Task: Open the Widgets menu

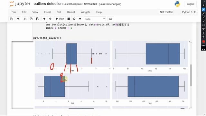Action: [x=86, y=12]
